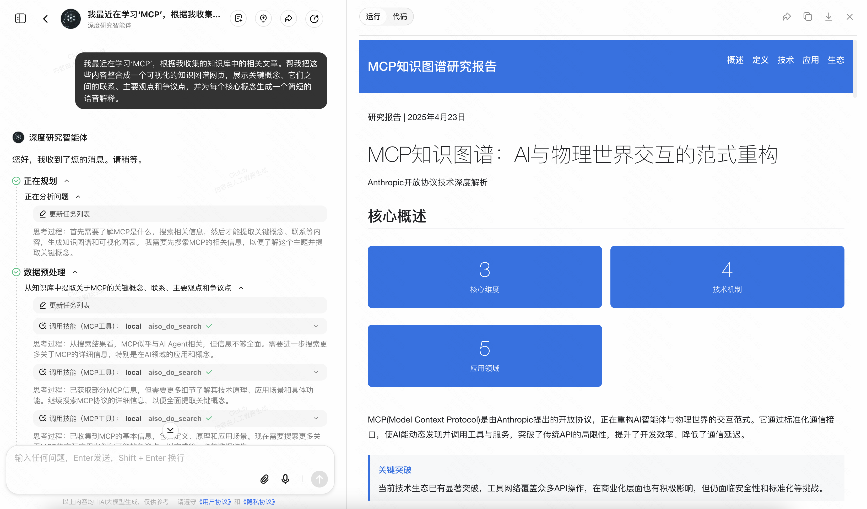Toggle the left sidebar panel icon

[20, 18]
